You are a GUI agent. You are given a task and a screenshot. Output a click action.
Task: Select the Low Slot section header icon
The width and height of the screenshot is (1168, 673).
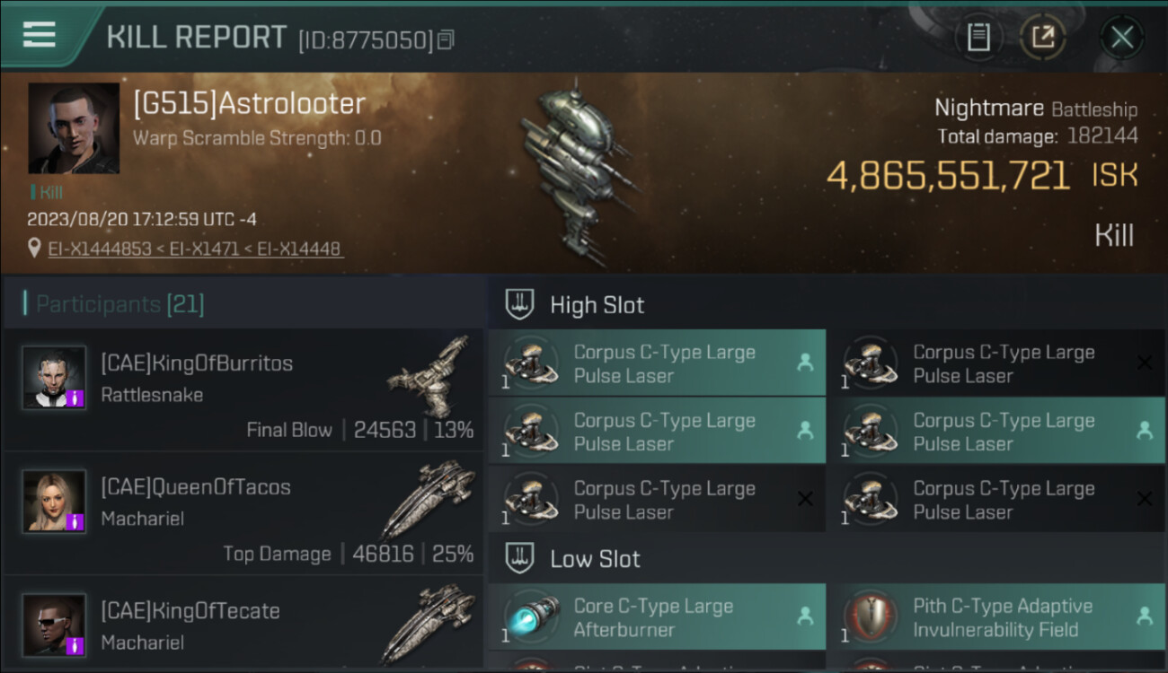(x=519, y=558)
